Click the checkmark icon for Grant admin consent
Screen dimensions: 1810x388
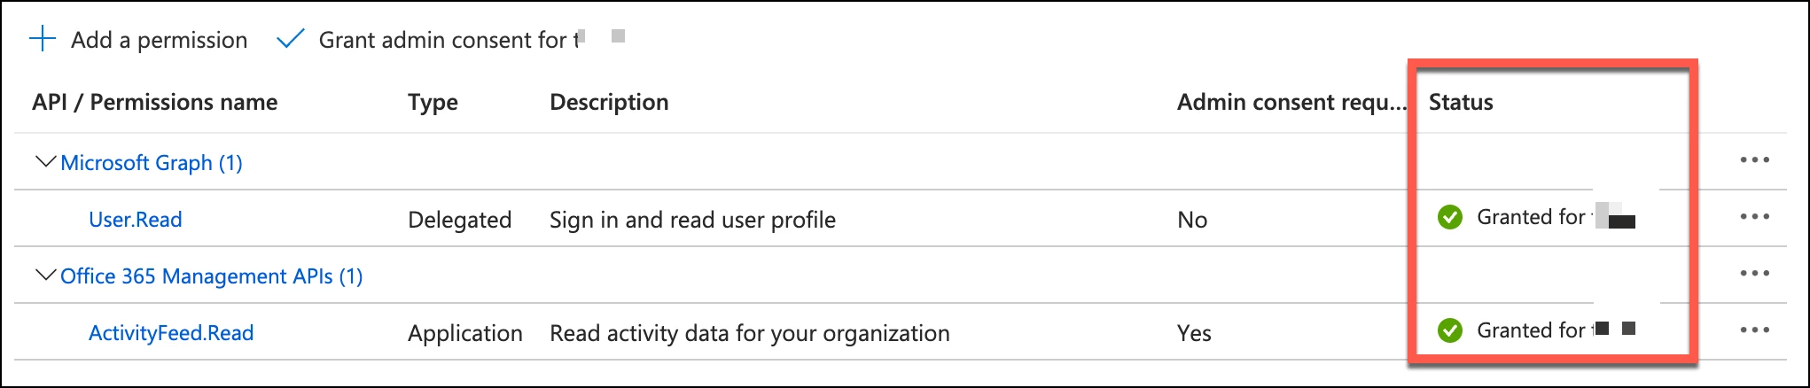tap(291, 39)
